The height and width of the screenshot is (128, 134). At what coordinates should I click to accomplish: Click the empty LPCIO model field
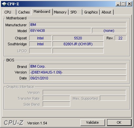pyautogui.click(x=78, y=51)
